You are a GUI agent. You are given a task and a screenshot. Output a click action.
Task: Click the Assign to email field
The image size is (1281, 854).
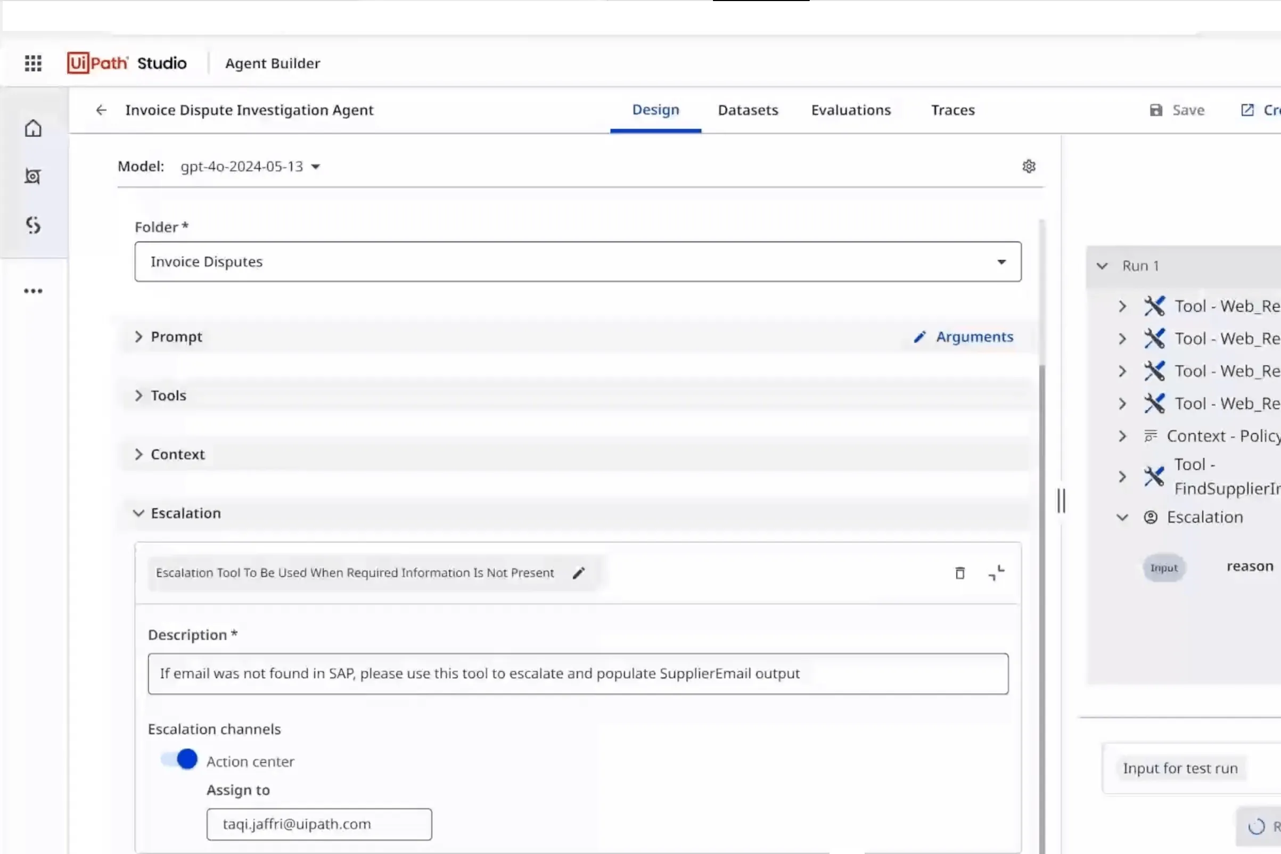[x=319, y=824]
